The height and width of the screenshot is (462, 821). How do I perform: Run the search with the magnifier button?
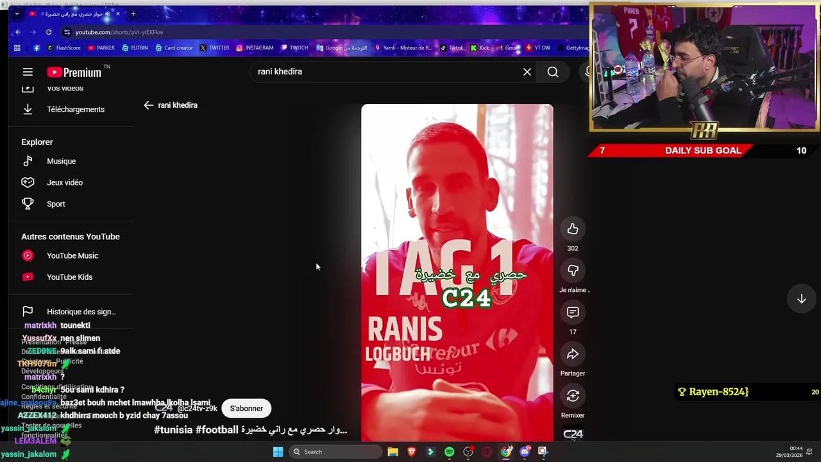553,72
